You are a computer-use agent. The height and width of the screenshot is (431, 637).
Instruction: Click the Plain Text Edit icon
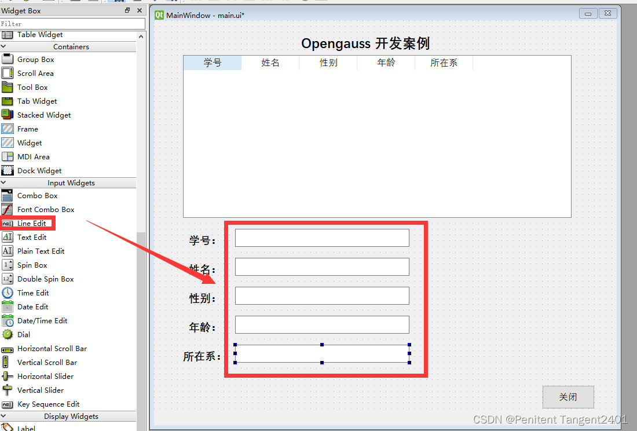tap(8, 251)
